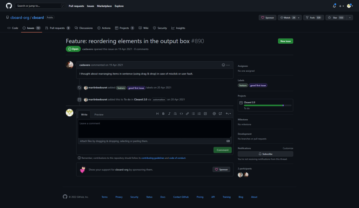This screenshot has width=359, height=208.
Task: Open the repository Projects tab
Action: click(x=124, y=28)
